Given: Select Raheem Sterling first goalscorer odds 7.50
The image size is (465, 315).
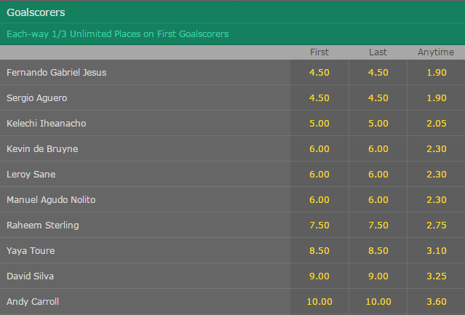Looking at the screenshot, I should point(319,226).
